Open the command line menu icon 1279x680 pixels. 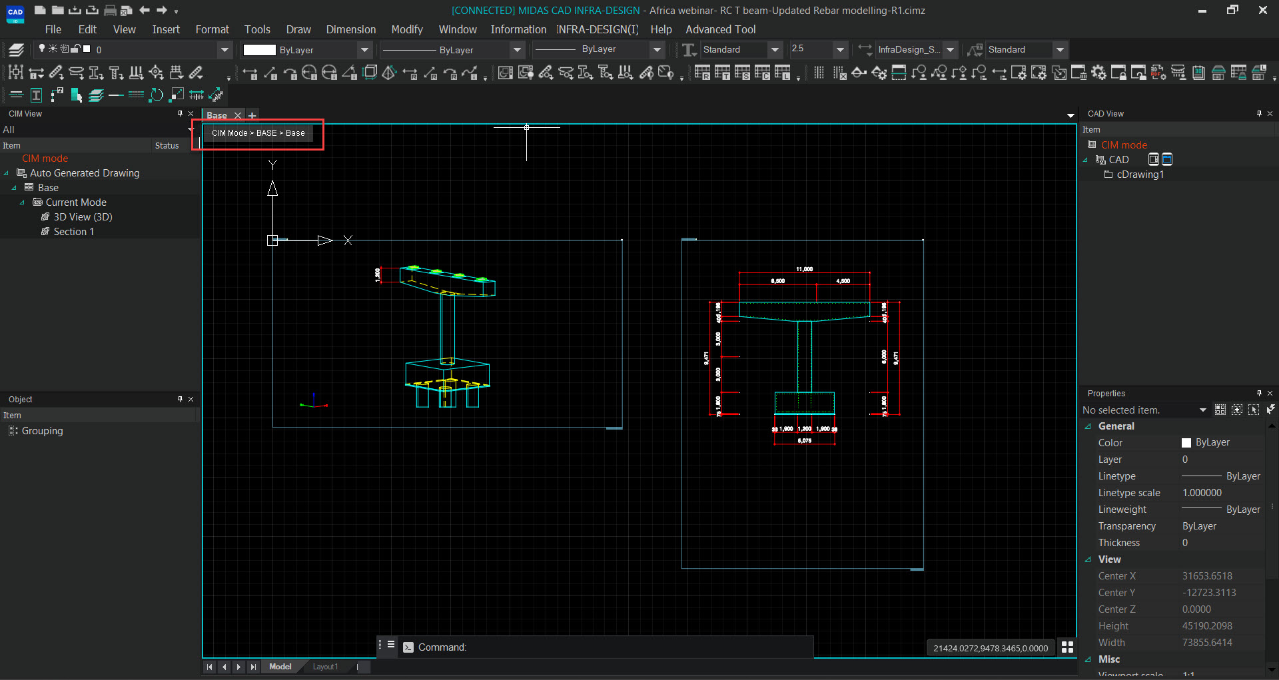391,645
